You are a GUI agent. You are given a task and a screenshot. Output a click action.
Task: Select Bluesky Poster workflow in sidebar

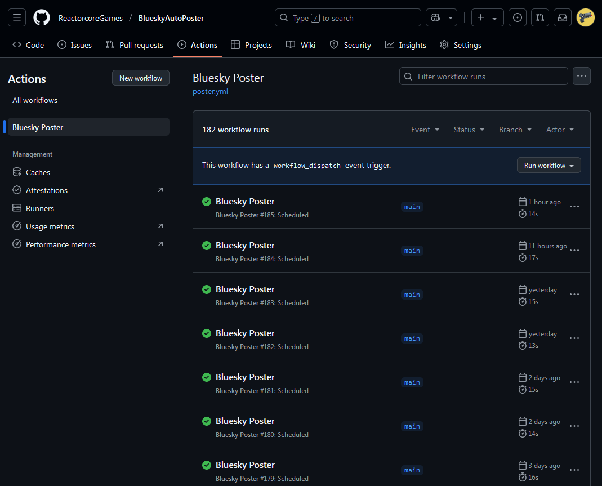coord(88,127)
